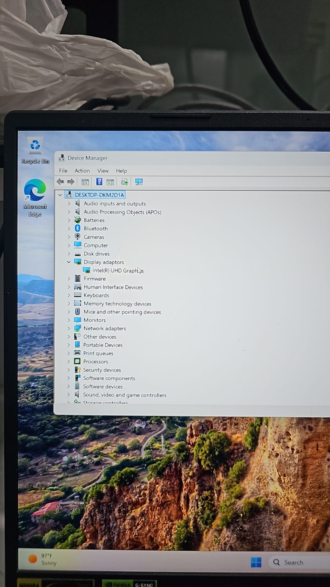Toggle the Show/Hide Console Tree toolbar icon
330x587 pixels.
coord(85,182)
